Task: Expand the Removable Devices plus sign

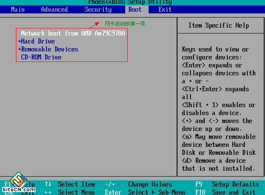Action: (19, 49)
